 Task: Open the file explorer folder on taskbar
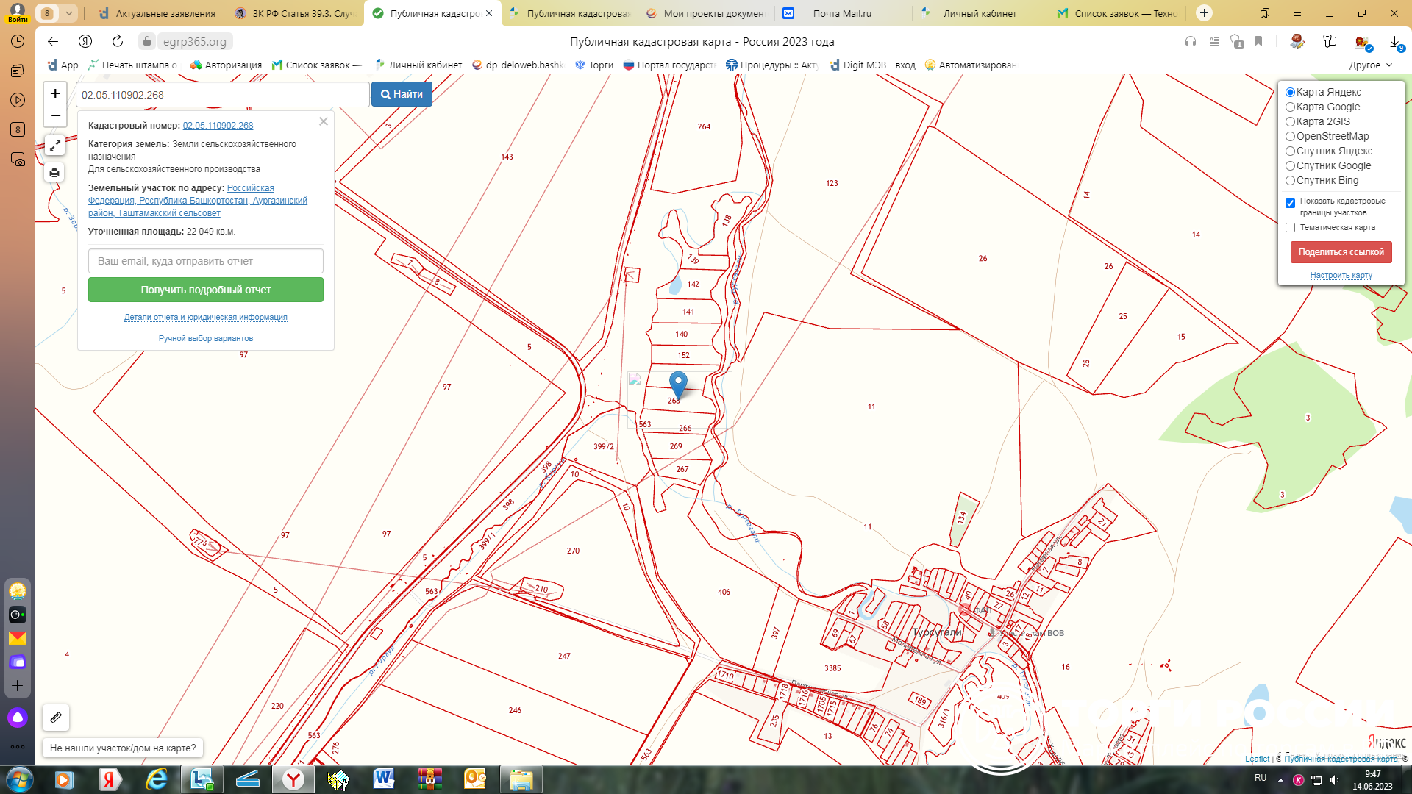[x=521, y=779]
